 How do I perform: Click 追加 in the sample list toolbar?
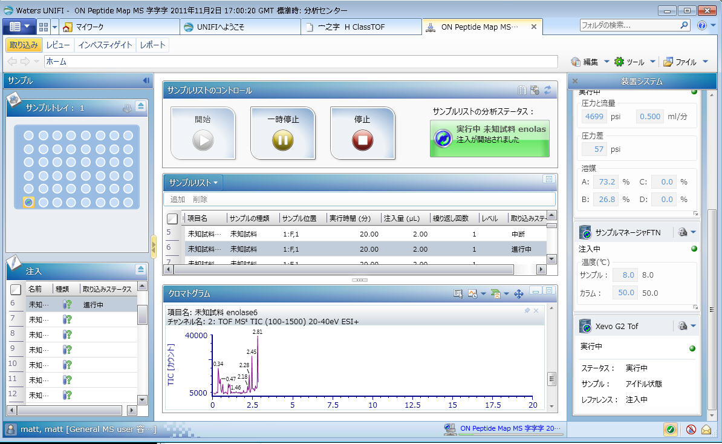click(178, 200)
